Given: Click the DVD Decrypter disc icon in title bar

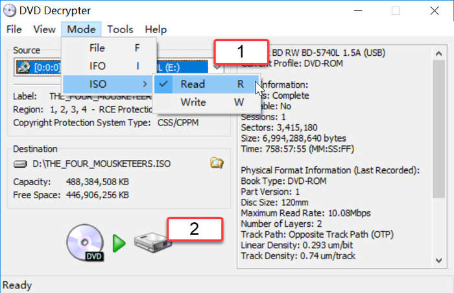Looking at the screenshot, I should pyautogui.click(x=10, y=10).
